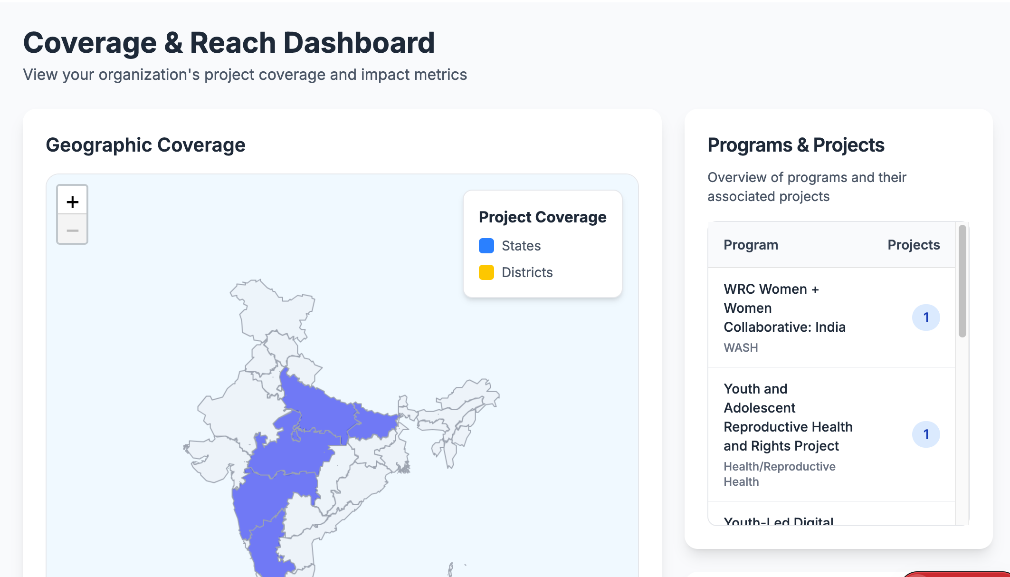Click the Projects column header

click(913, 245)
